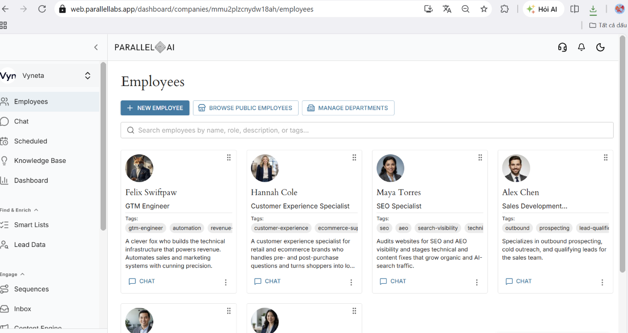Open Google Translate icon in address bar
This screenshot has height=333, width=628.
(447, 9)
